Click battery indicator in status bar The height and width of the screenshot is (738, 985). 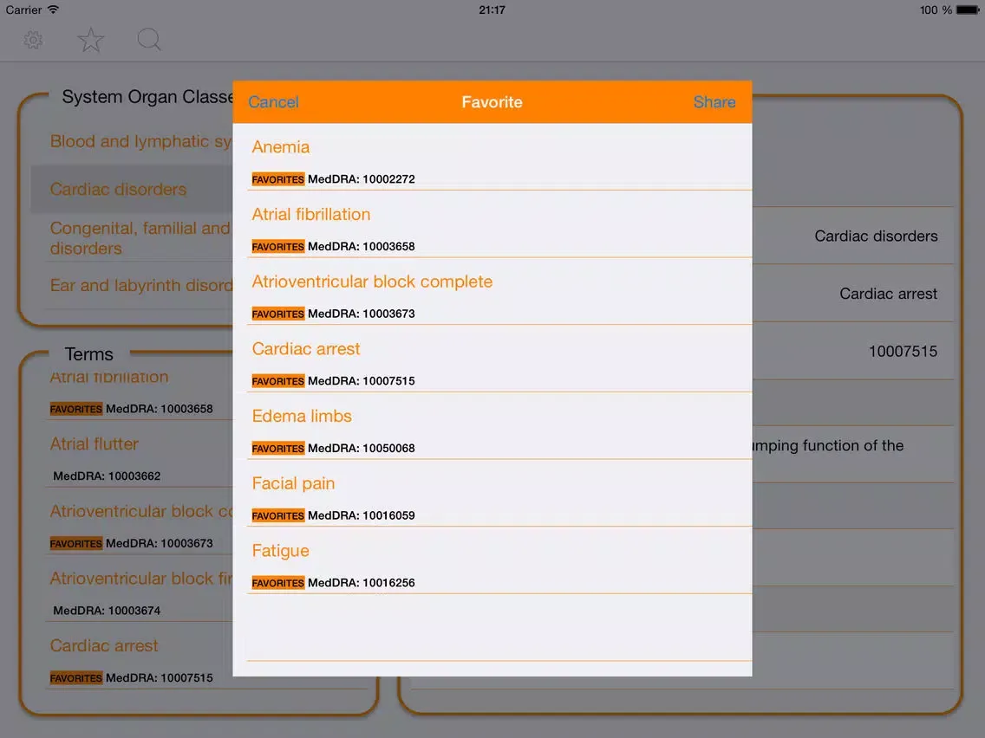pos(968,10)
